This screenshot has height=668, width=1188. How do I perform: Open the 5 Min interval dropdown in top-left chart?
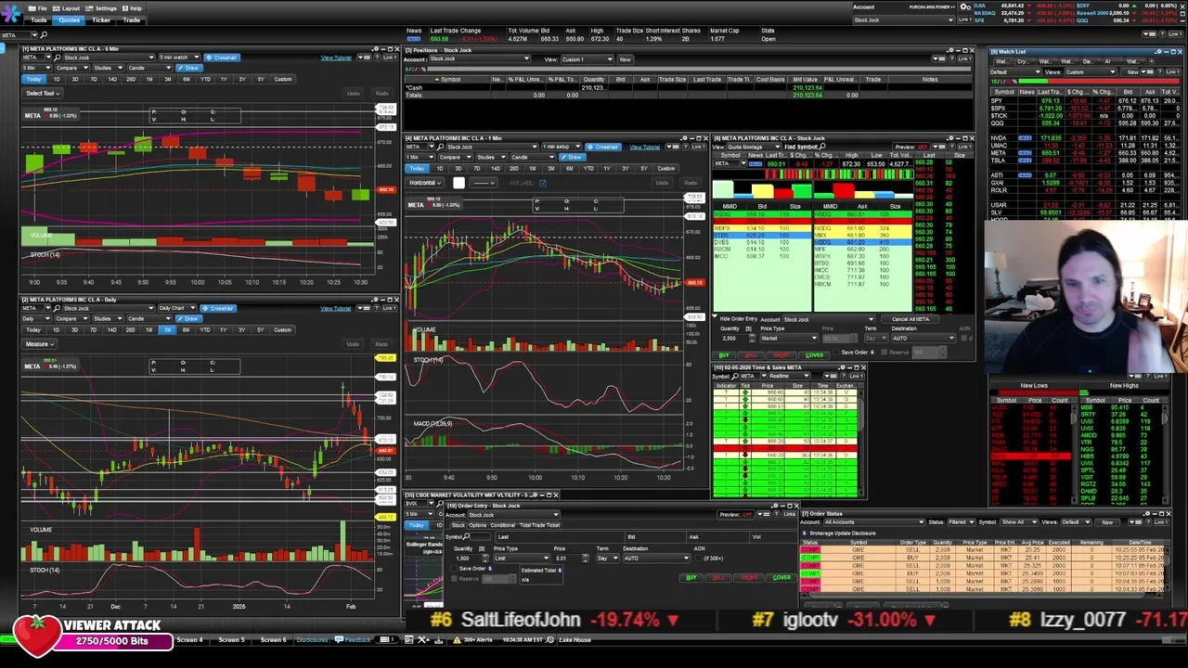[x=36, y=68]
